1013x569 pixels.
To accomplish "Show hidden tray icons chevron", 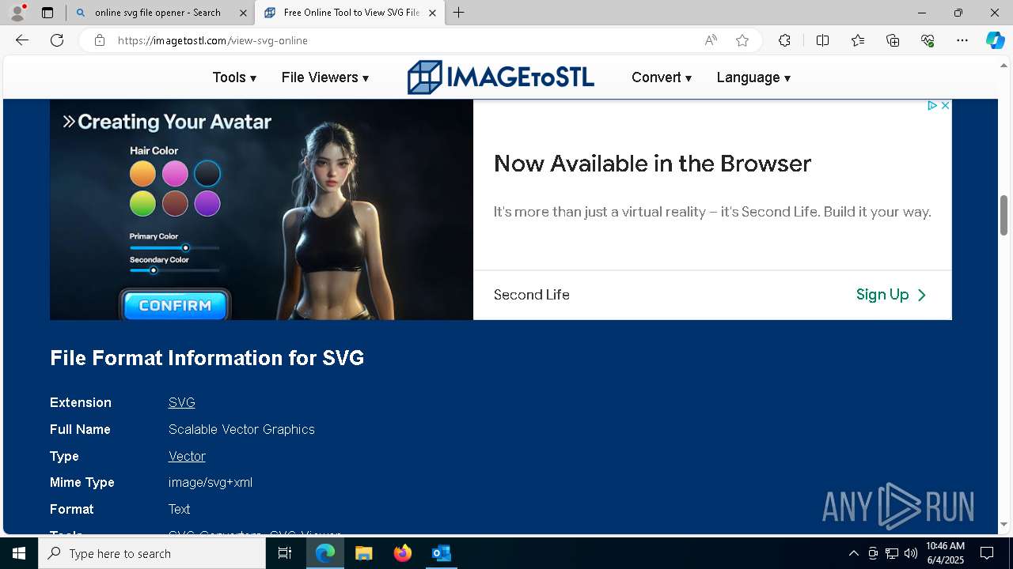I will 853,553.
